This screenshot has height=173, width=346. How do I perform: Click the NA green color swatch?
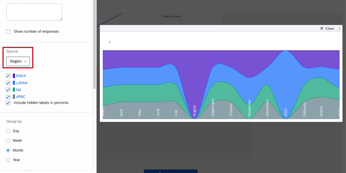click(x=14, y=90)
